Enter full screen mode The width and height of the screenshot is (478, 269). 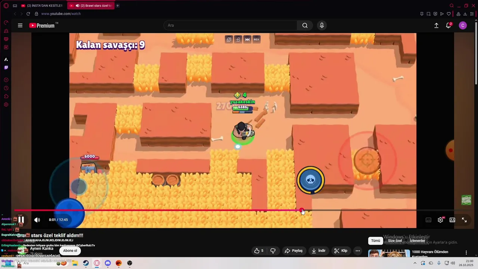point(464,220)
